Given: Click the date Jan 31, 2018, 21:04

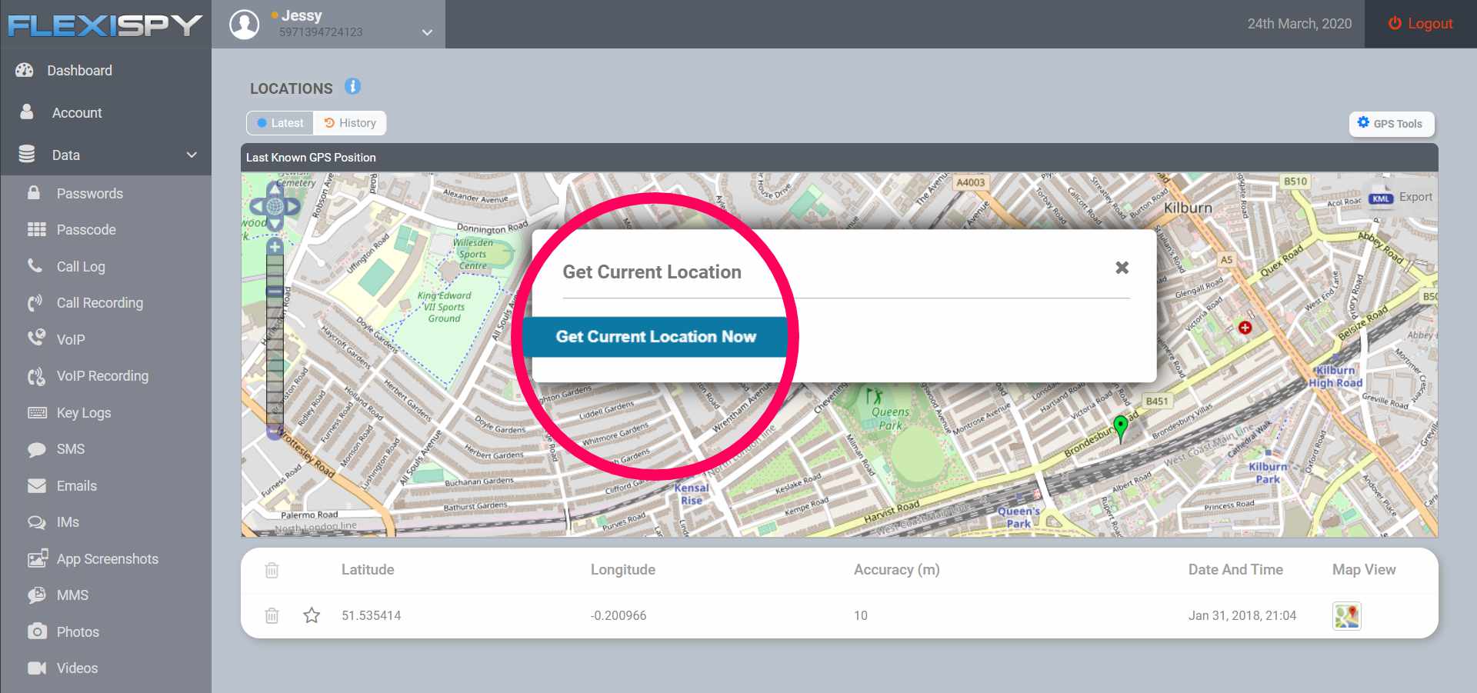Looking at the screenshot, I should click(x=1242, y=615).
